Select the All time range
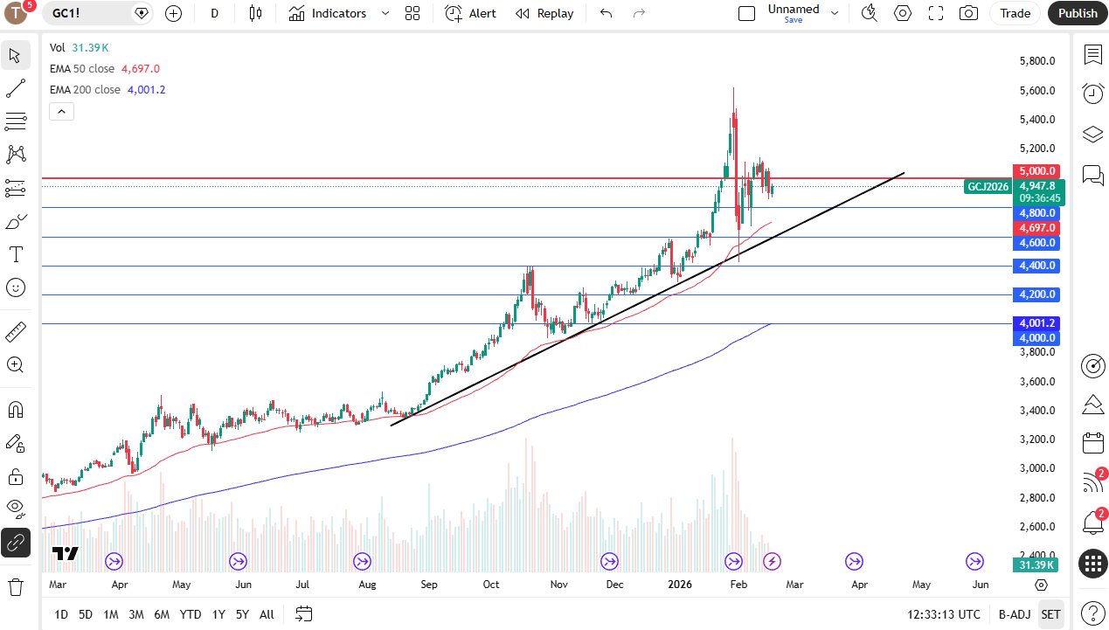The height and width of the screenshot is (630, 1109). (x=267, y=614)
